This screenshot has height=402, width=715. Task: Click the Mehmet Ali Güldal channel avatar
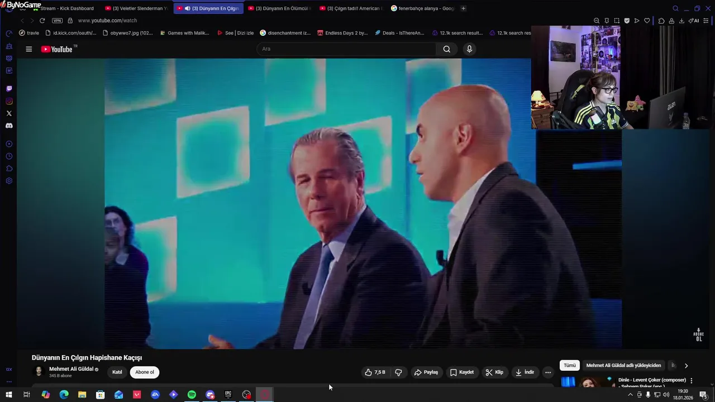(39, 372)
